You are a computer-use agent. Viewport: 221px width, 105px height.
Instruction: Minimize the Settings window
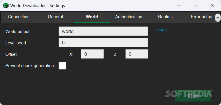(x=179, y=5)
